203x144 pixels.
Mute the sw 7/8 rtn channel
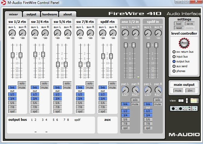(90, 87)
